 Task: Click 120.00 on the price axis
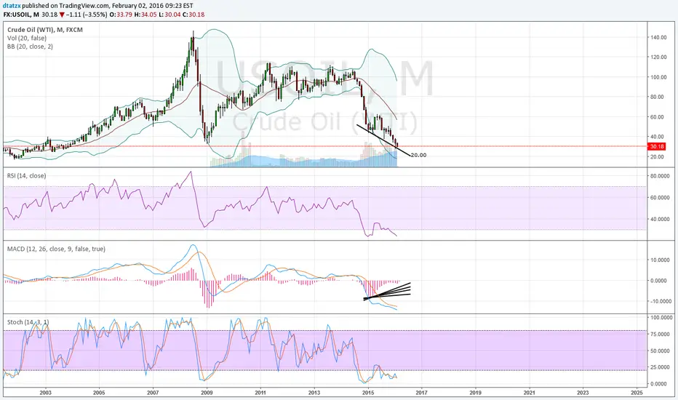pos(658,57)
